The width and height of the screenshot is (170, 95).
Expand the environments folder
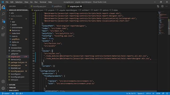(x=17, y=27)
